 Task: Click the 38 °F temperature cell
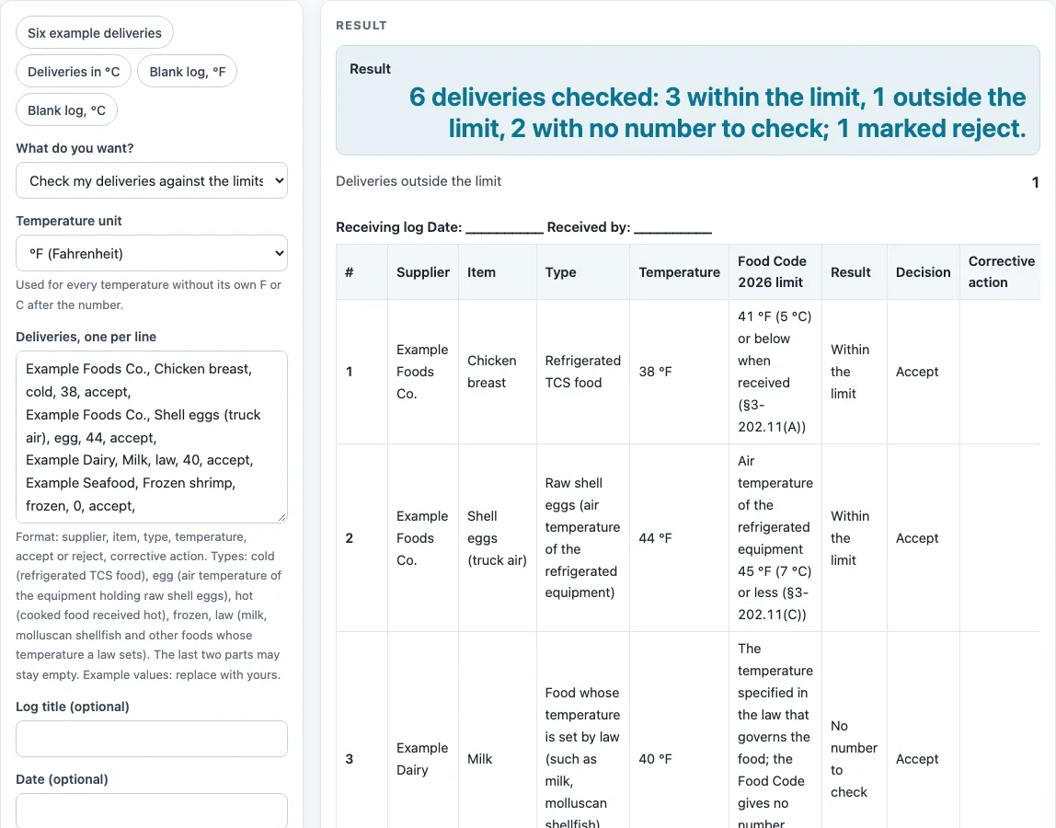click(x=680, y=372)
